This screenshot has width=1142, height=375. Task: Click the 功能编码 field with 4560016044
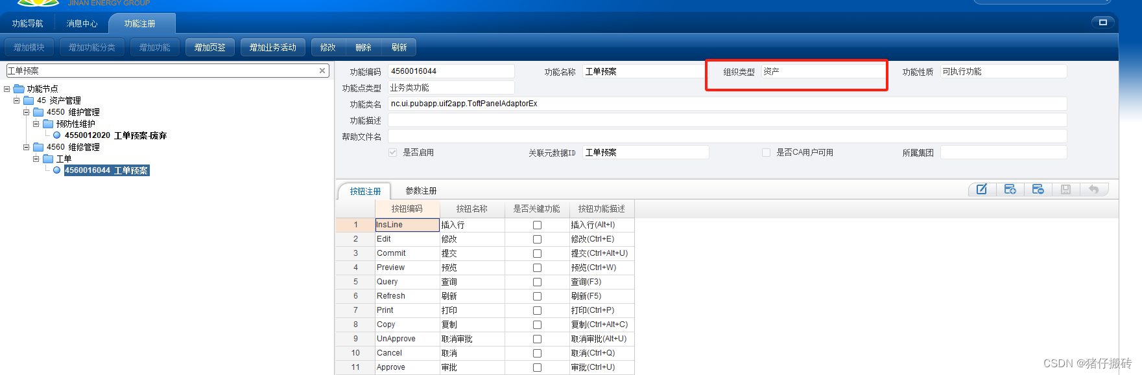[x=451, y=71]
